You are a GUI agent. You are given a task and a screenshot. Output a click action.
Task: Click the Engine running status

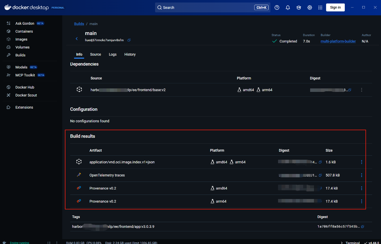pyautogui.click(x=19, y=242)
